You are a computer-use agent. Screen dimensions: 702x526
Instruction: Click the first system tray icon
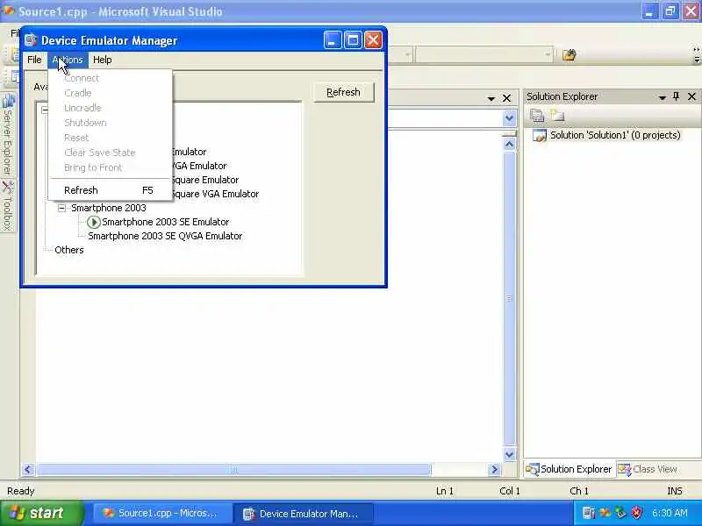coord(589,513)
